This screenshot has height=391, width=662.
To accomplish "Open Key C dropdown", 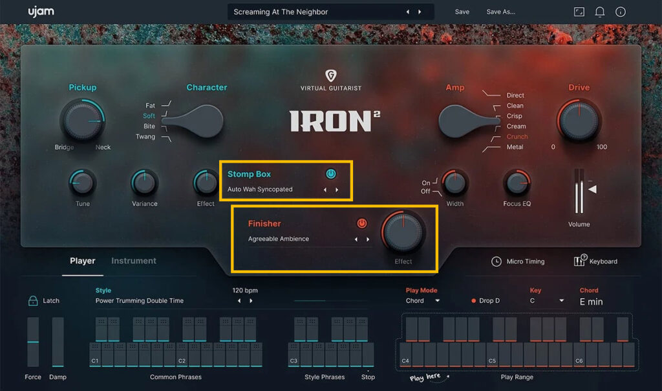I will (x=547, y=301).
